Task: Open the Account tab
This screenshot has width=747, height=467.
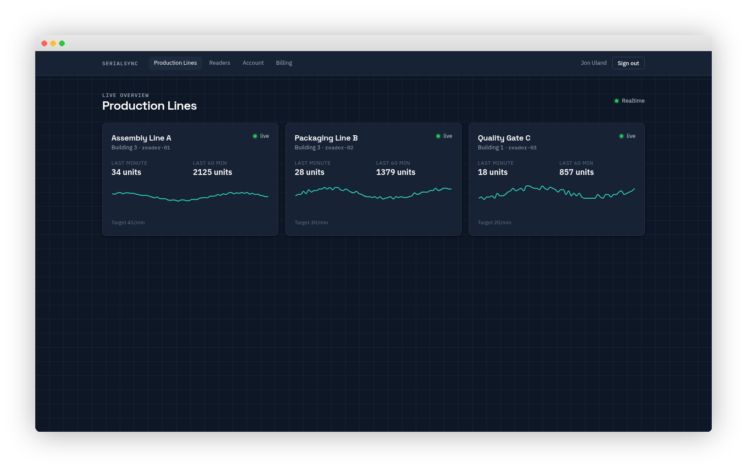Action: [x=253, y=63]
